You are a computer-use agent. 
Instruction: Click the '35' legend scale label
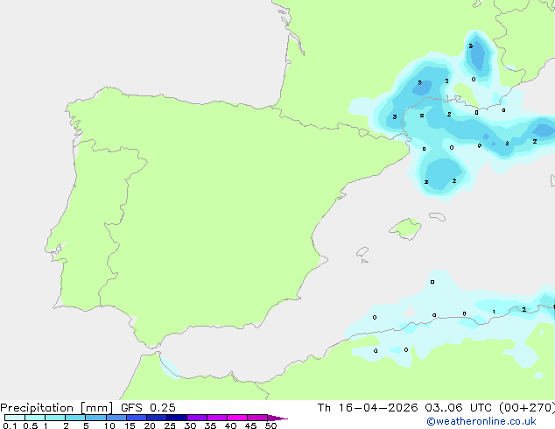(x=210, y=425)
